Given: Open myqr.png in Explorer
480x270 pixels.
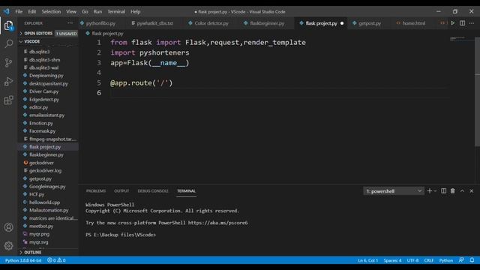Looking at the screenshot, I should point(39,234).
